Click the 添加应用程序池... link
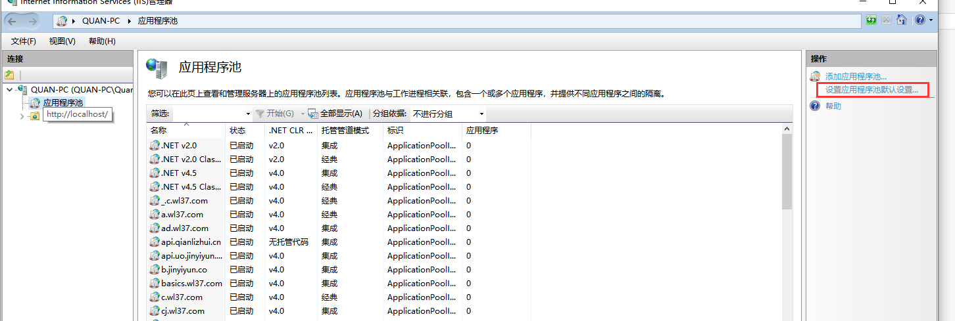 click(x=856, y=77)
